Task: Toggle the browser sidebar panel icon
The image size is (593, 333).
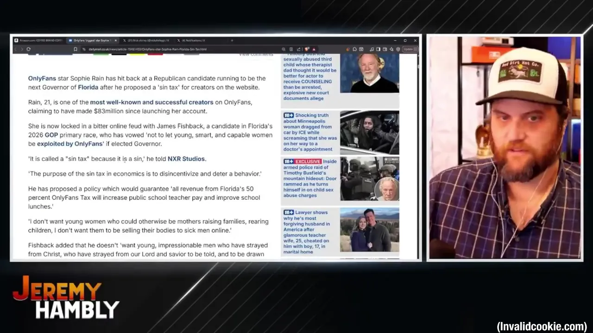Action: 378,49
